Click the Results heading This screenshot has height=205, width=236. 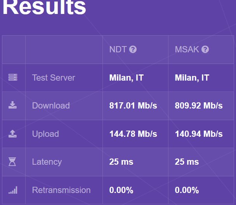[44, 8]
